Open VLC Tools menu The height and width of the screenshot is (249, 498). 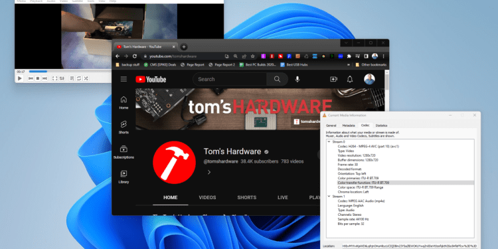tap(92, 1)
